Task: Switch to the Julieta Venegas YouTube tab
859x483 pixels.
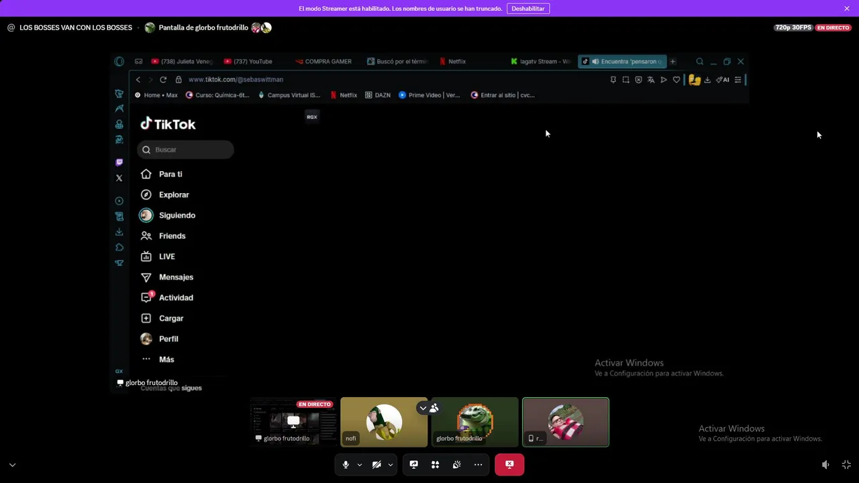Action: pyautogui.click(x=182, y=62)
